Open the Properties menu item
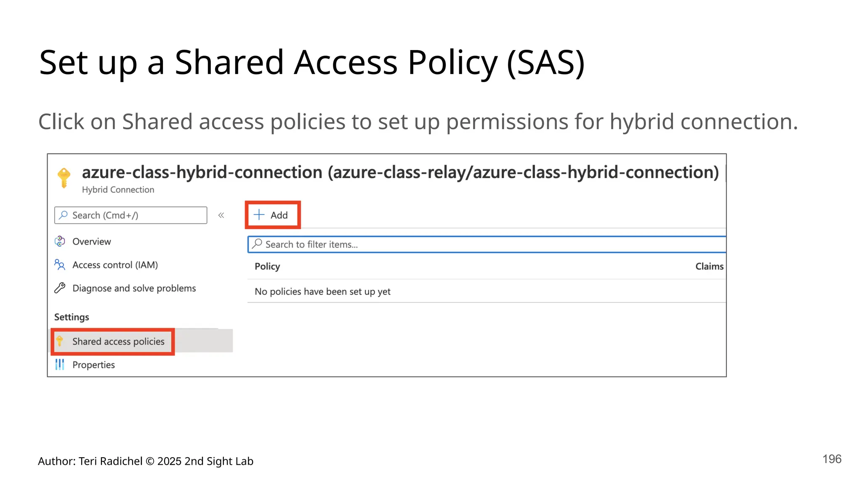Viewport: 862px width, 485px height. pyautogui.click(x=93, y=365)
